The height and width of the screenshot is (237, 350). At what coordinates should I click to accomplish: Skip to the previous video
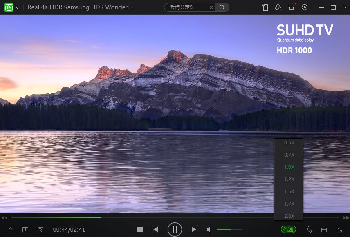pyautogui.click(x=155, y=229)
